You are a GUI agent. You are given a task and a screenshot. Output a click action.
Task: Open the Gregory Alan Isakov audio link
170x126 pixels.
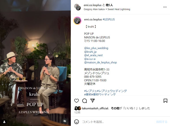[94, 9]
